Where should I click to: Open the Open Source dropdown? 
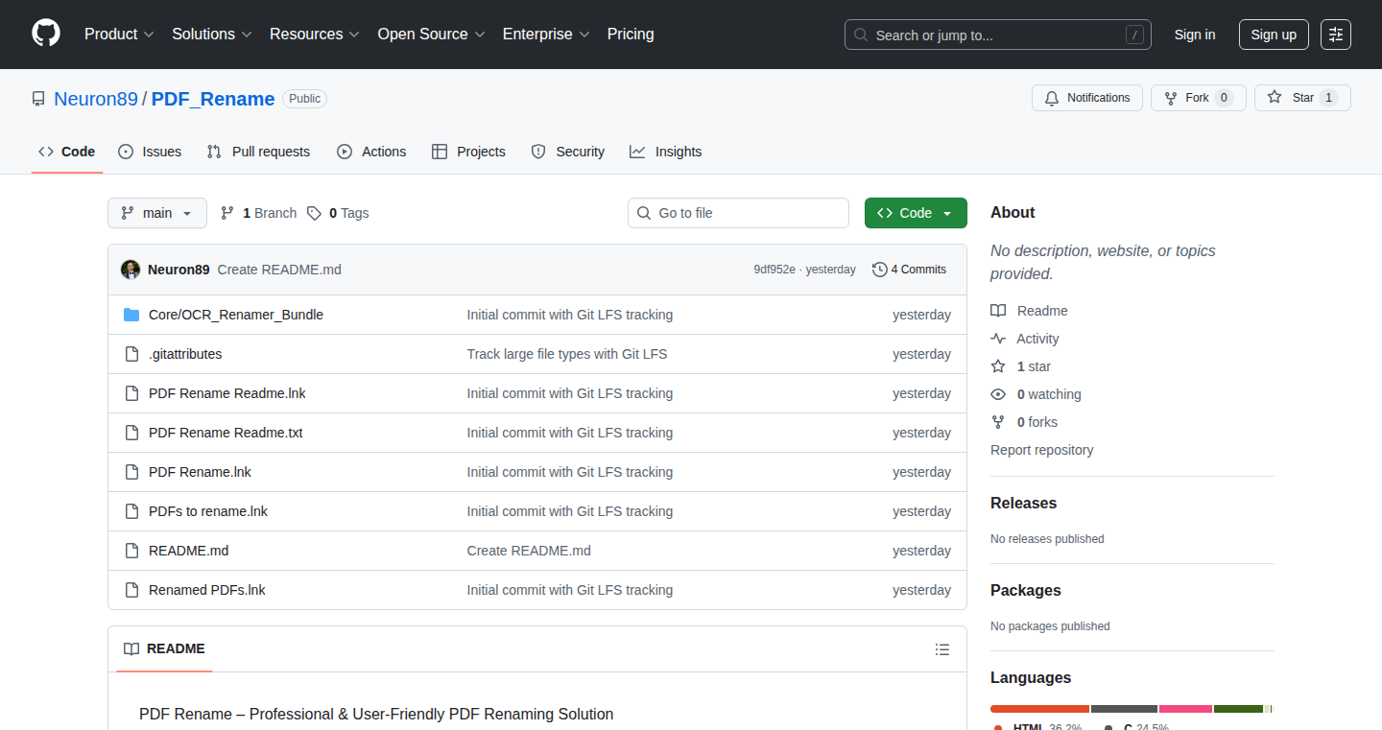(432, 35)
